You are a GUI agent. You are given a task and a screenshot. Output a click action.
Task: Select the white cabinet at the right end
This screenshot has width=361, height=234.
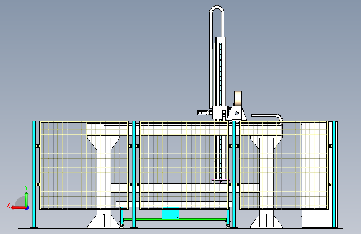[x=319, y=174]
